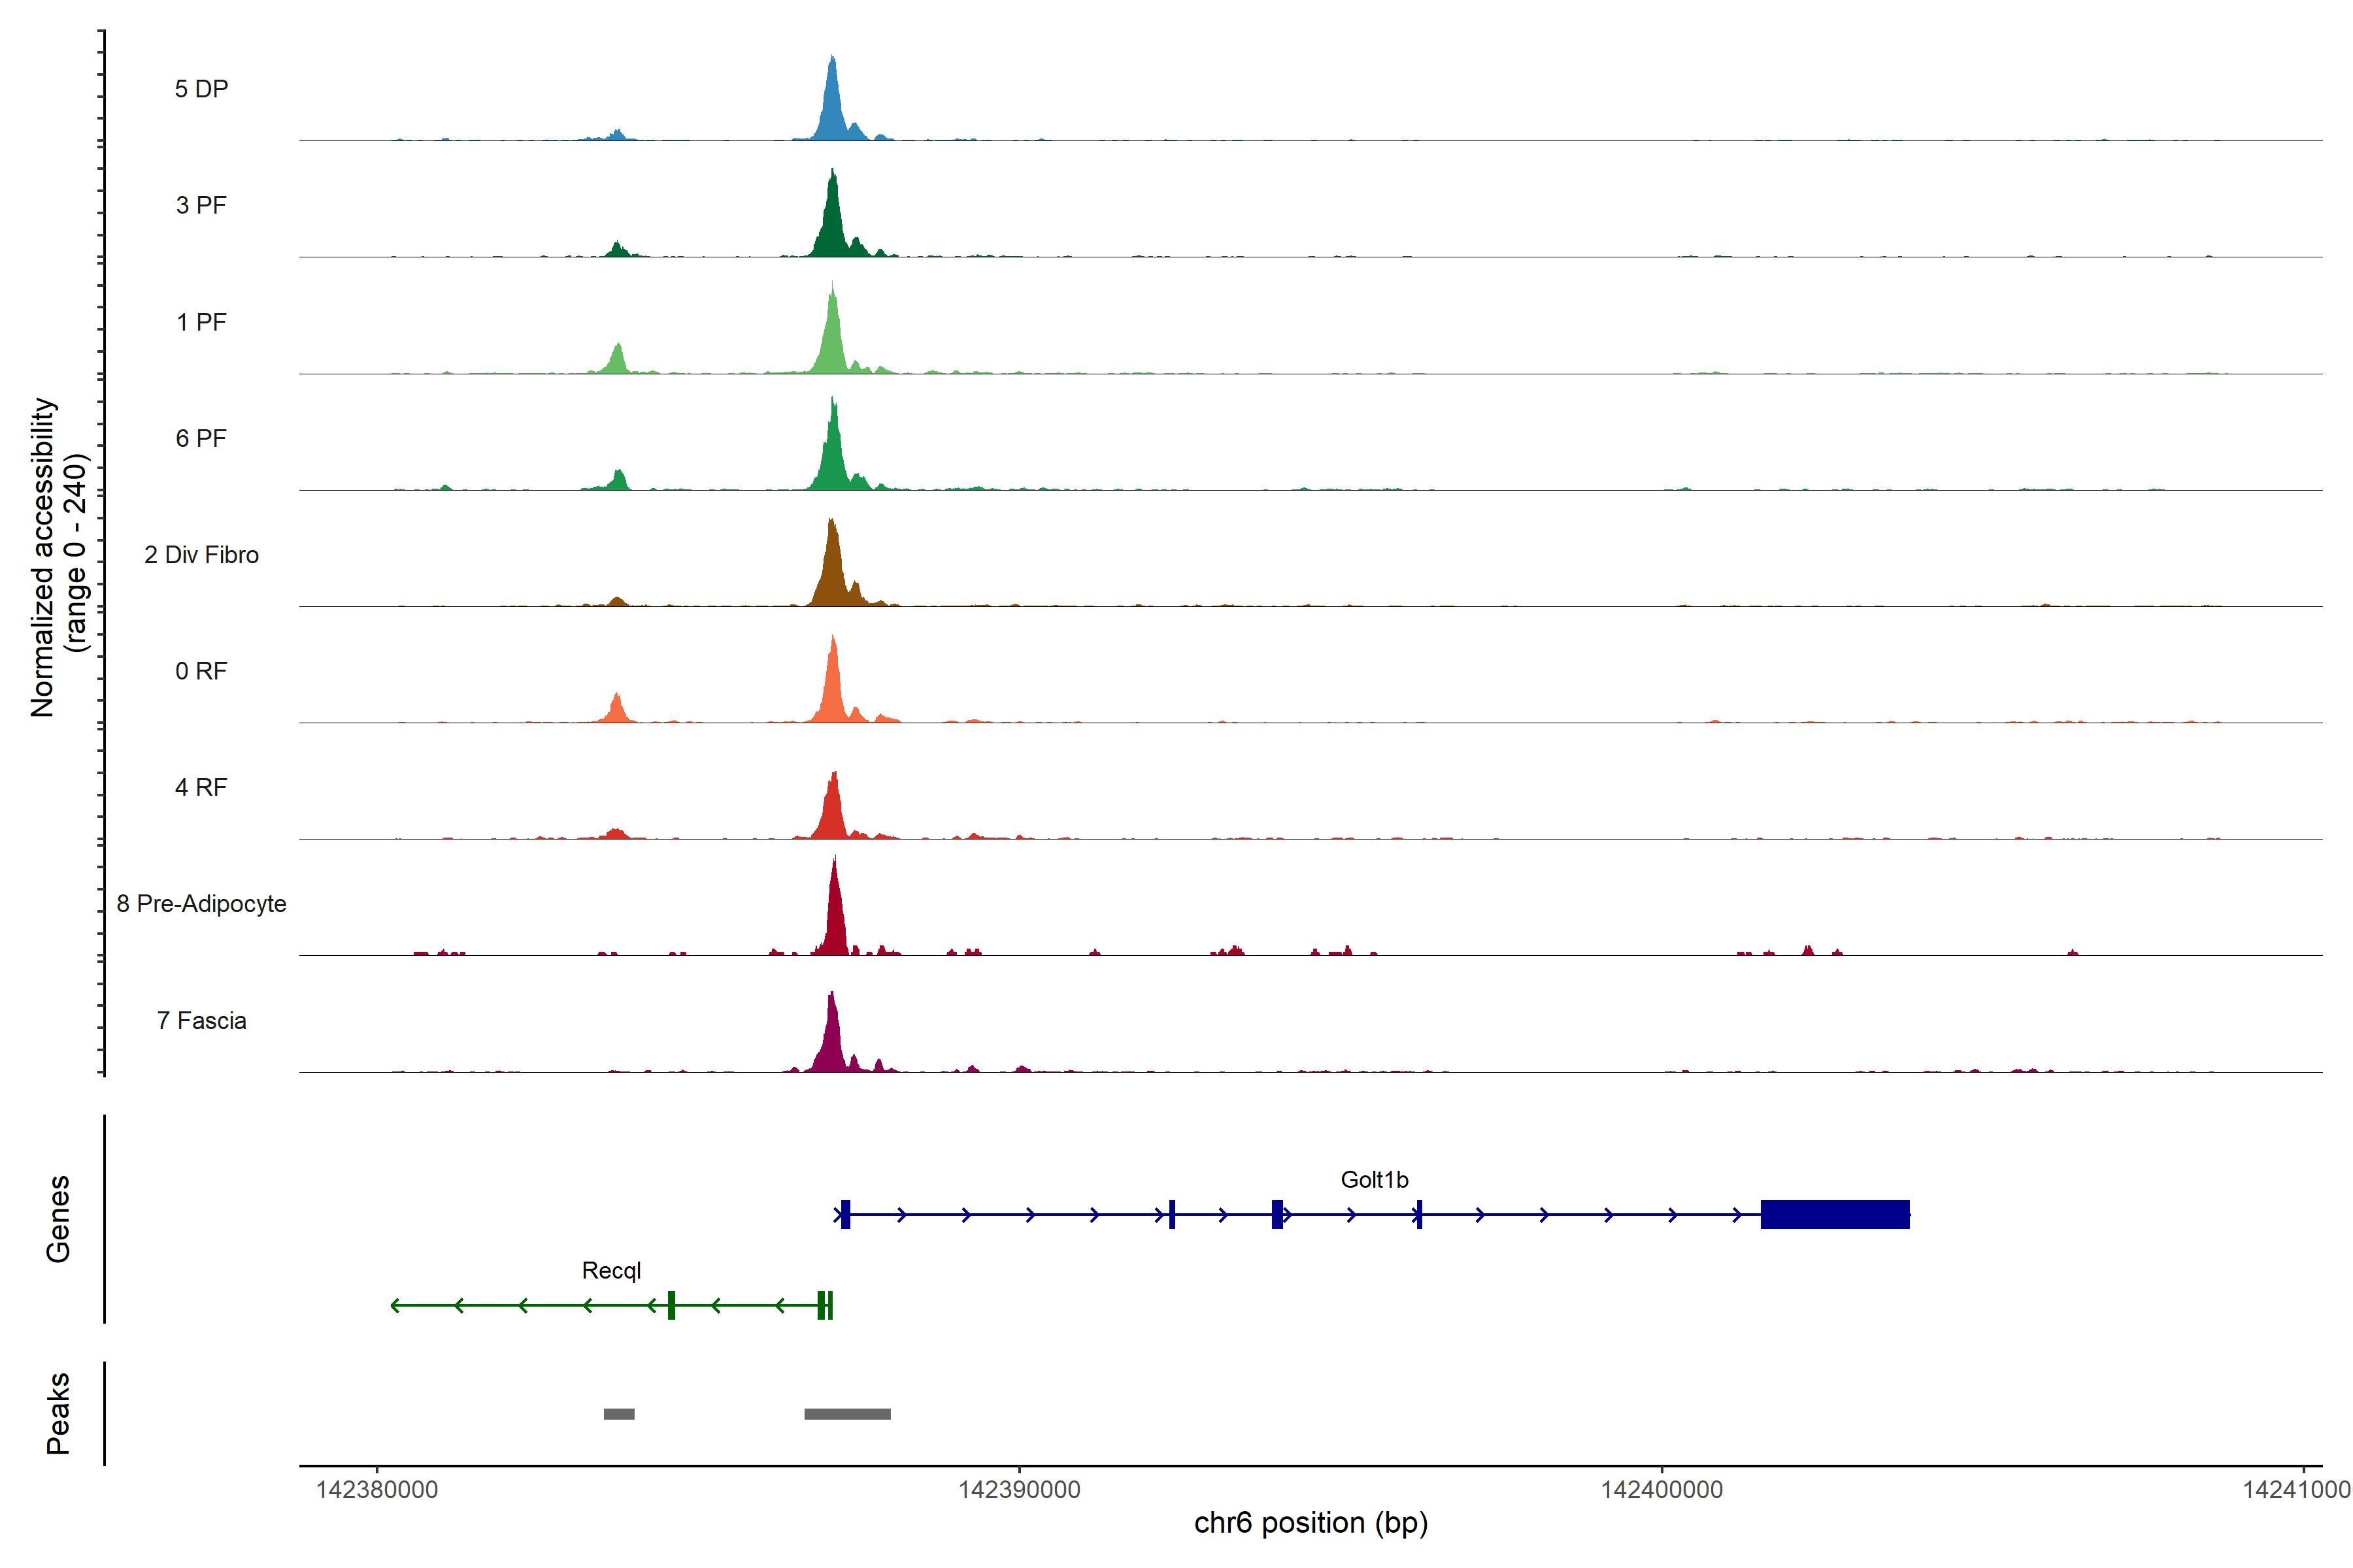
Task: Click the 142390000 axis tick label
Action: pyautogui.click(x=1018, y=1490)
